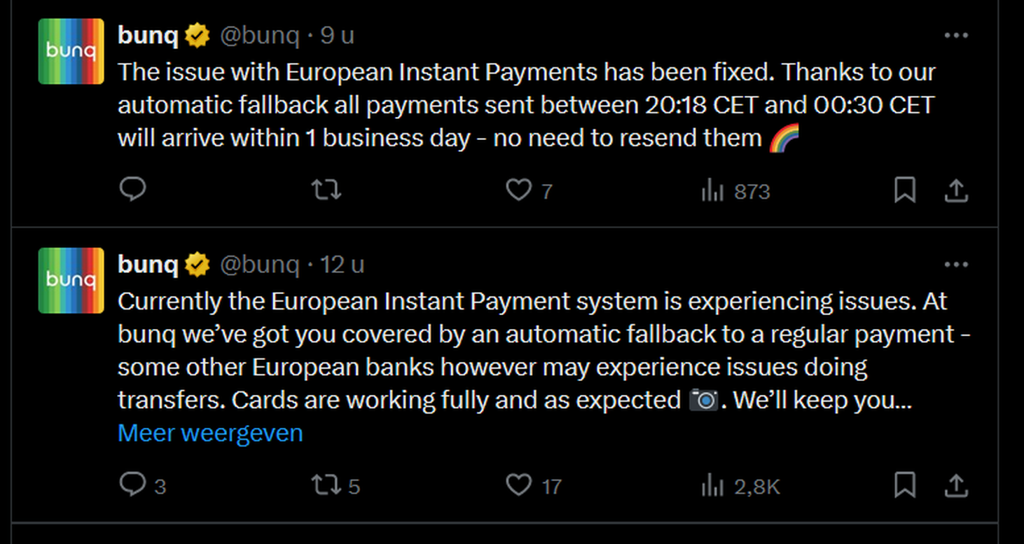Open bunq avatar on second tweet
Viewport: 1024px width, 544px height.
click(x=71, y=280)
